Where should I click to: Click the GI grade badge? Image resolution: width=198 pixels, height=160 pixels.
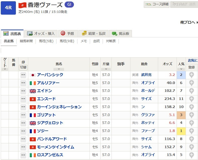pyautogui.click(x=69, y=5)
